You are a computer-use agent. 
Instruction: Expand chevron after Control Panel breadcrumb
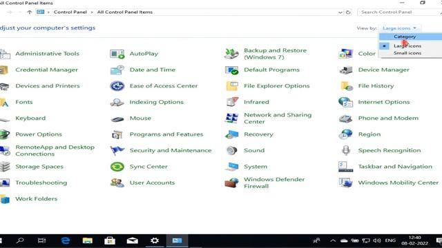click(x=92, y=12)
